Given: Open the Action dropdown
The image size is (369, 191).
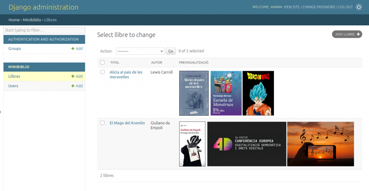Looking at the screenshot, I should pos(140,51).
